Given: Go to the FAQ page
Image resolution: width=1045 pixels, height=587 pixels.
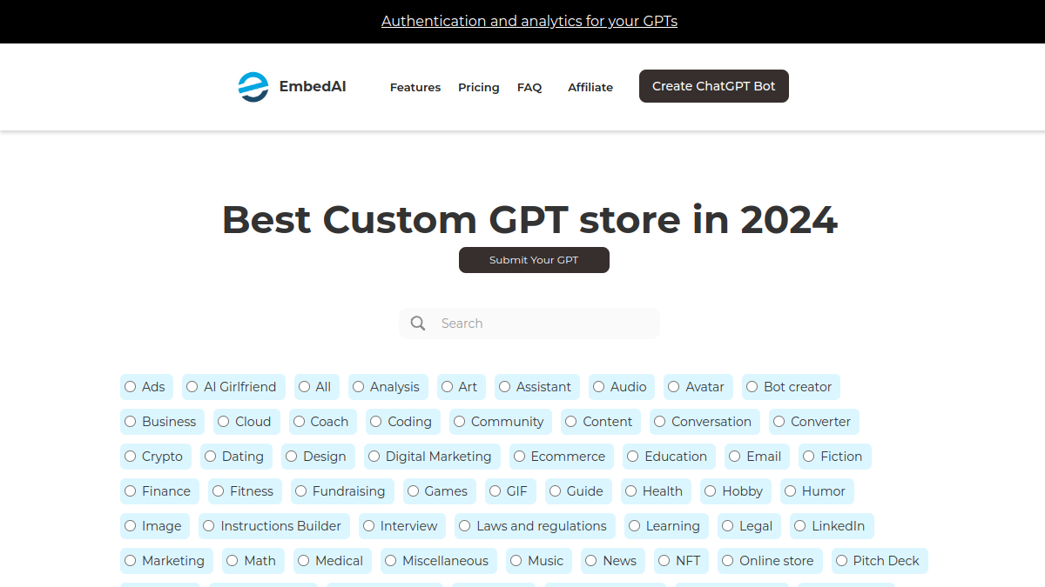Looking at the screenshot, I should pyautogui.click(x=529, y=87).
